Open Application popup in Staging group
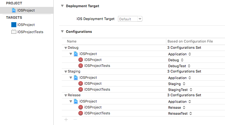The image size is (225, 125). pos(179,78)
